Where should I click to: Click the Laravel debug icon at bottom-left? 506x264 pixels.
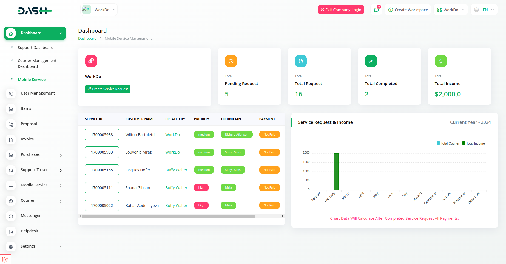click(5, 259)
